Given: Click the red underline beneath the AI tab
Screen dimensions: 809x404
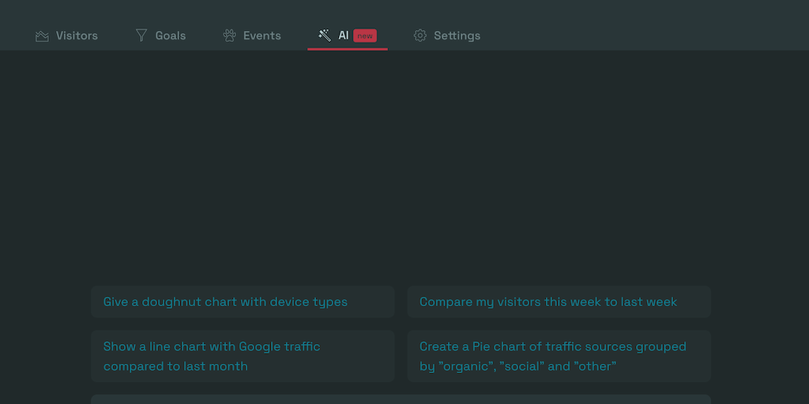Looking at the screenshot, I should 348,49.
